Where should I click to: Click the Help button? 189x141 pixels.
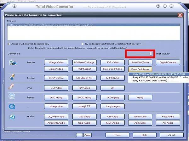[144, 135]
